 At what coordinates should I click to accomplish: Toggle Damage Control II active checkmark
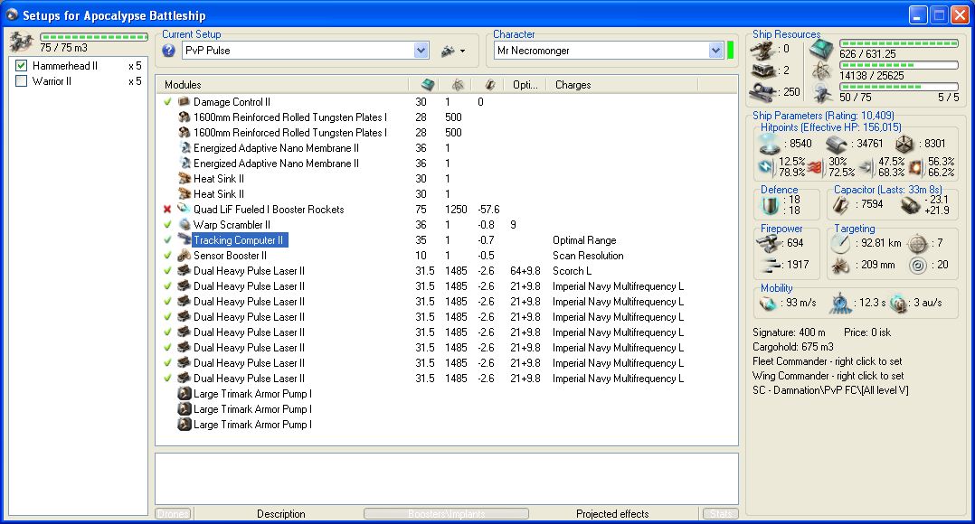[x=167, y=102]
